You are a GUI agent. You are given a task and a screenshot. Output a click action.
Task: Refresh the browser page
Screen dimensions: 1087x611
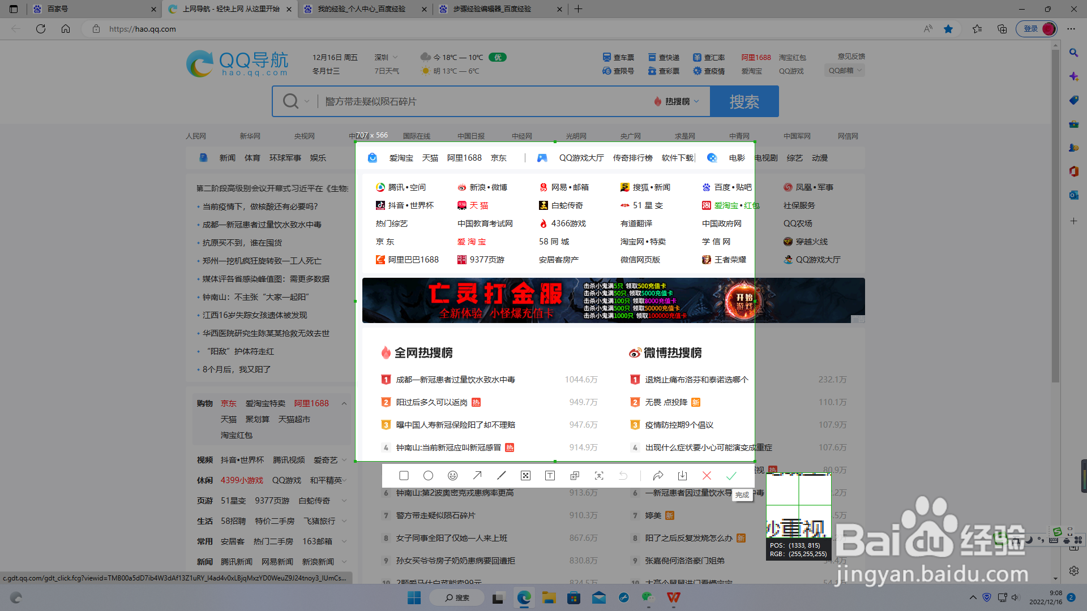click(x=41, y=29)
